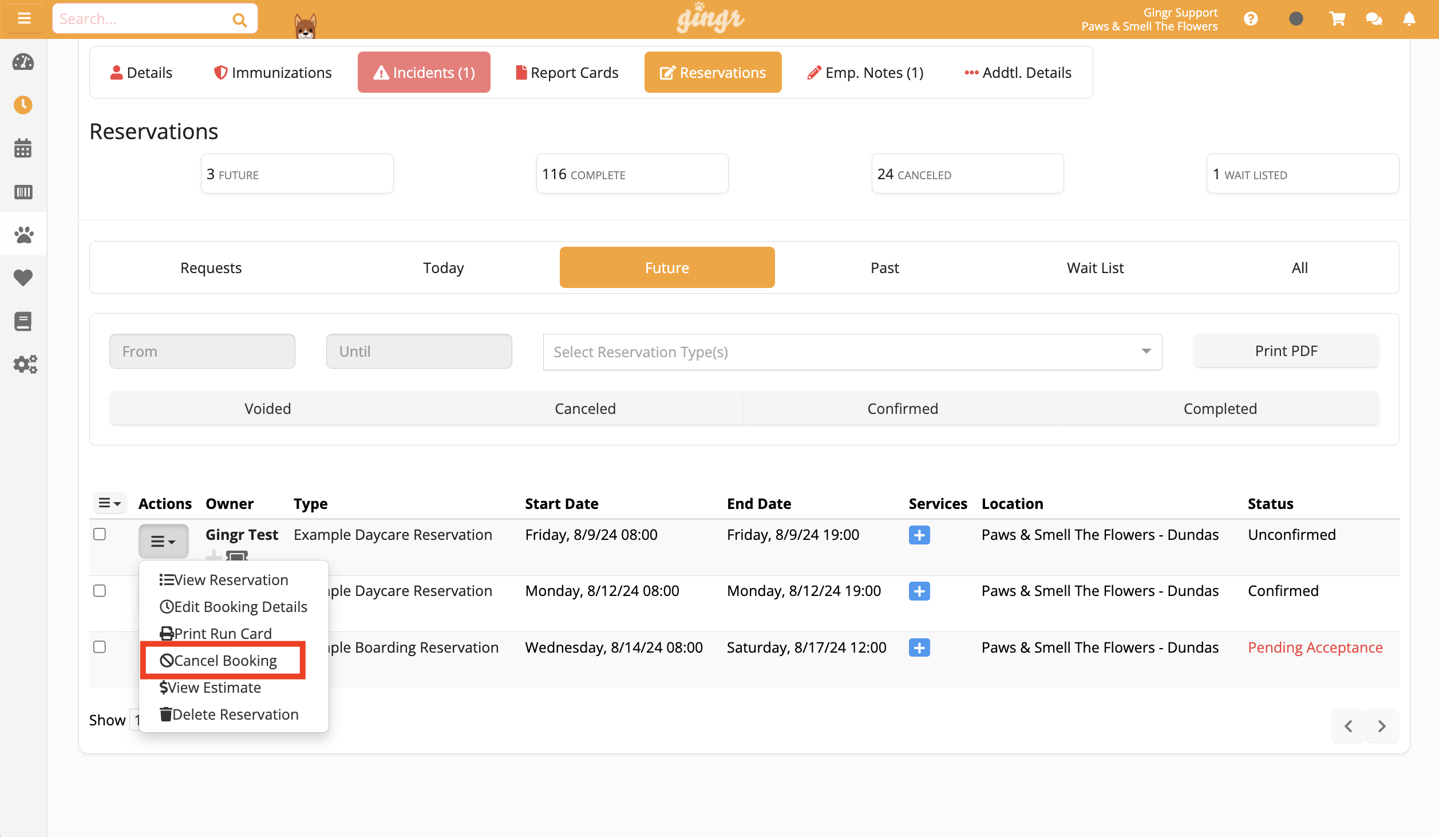This screenshot has width=1439, height=837.
Task: Open the Emp. Notes (1) tab
Action: [865, 73]
